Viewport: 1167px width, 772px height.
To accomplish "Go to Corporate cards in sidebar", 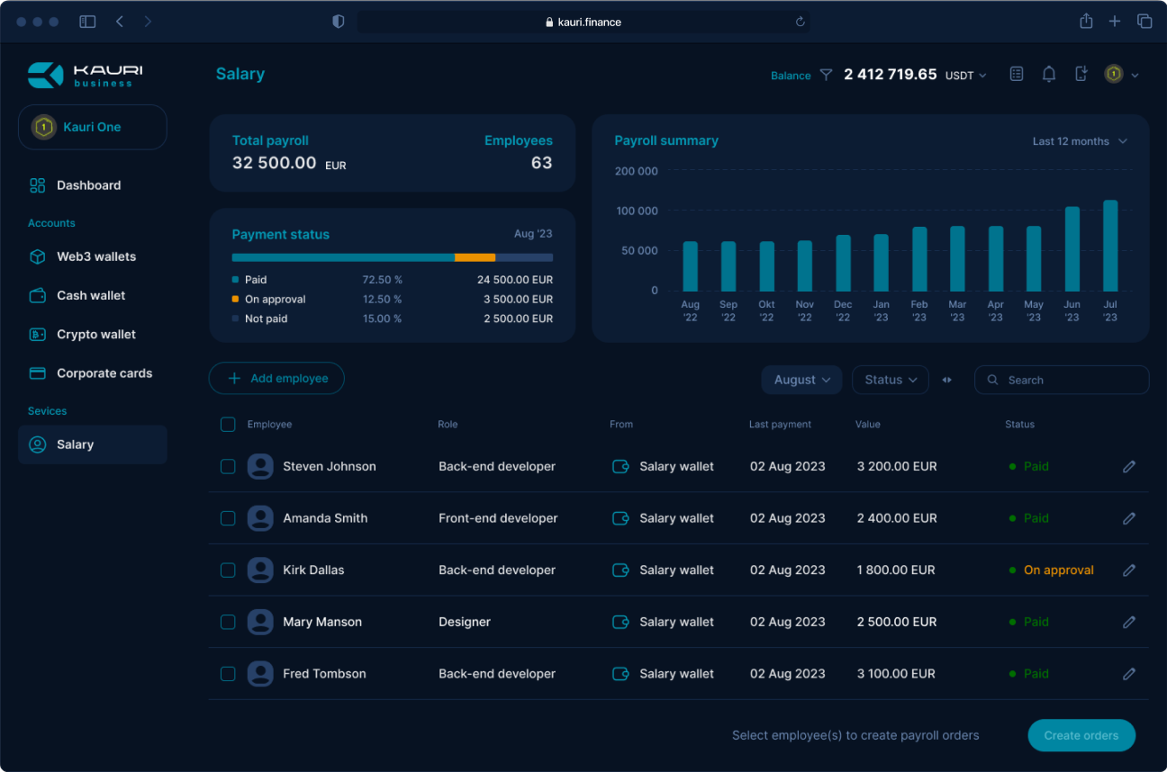I will [x=104, y=373].
